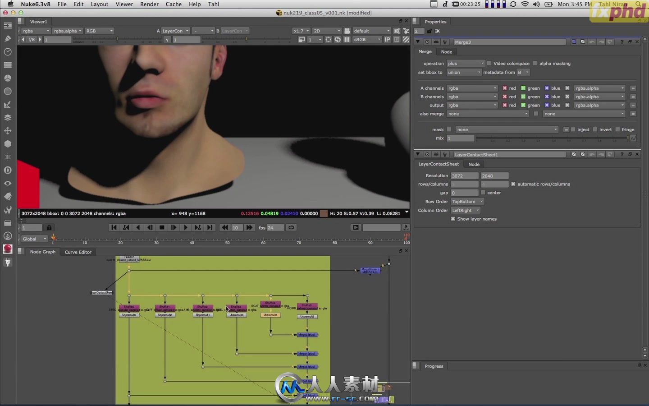Open the operation plus dropdown

(466, 64)
